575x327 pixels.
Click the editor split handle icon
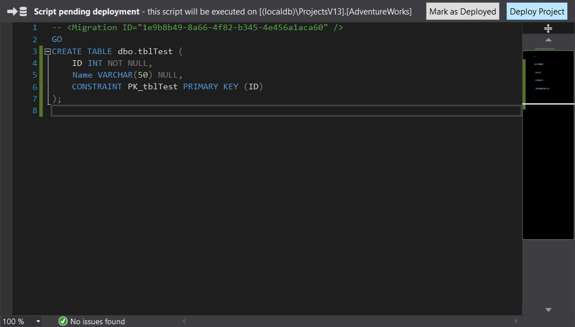pyautogui.click(x=548, y=28)
